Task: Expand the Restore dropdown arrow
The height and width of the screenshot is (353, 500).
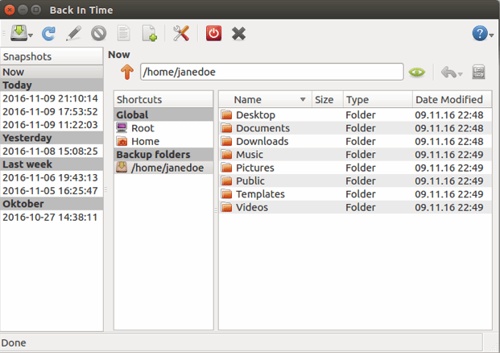Action: click(459, 73)
